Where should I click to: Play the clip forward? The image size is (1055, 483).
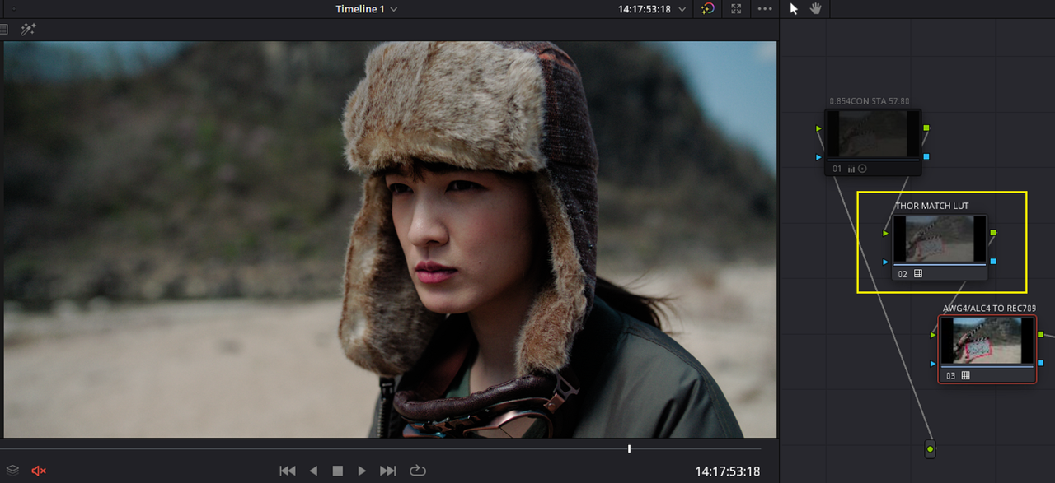click(x=362, y=471)
